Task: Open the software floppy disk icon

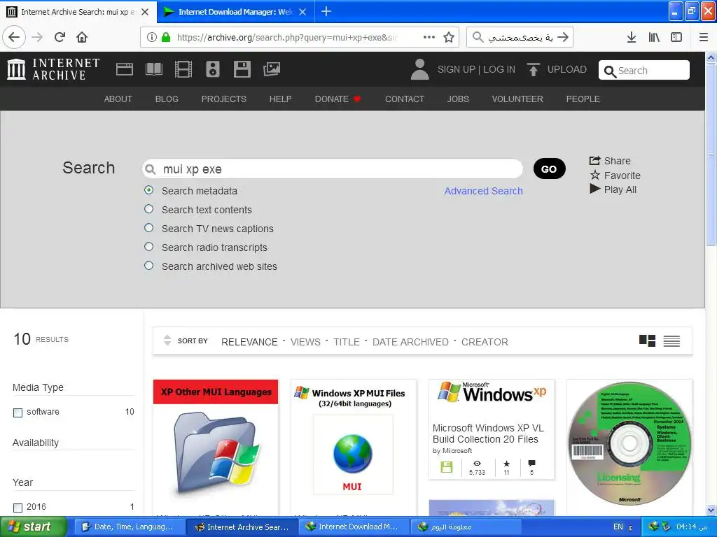Action: tap(242, 69)
